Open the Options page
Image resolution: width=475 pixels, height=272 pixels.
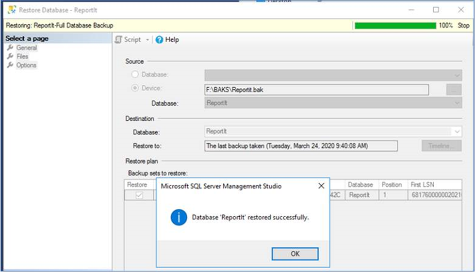[x=26, y=65]
